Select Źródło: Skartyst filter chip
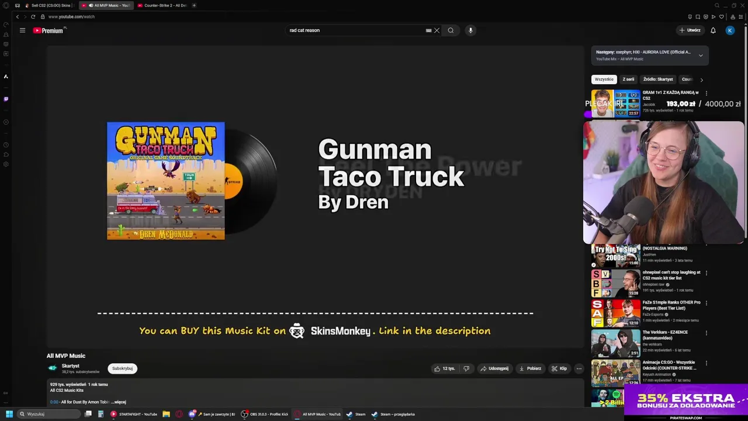Screen dimensions: 748x421 tap(658, 79)
